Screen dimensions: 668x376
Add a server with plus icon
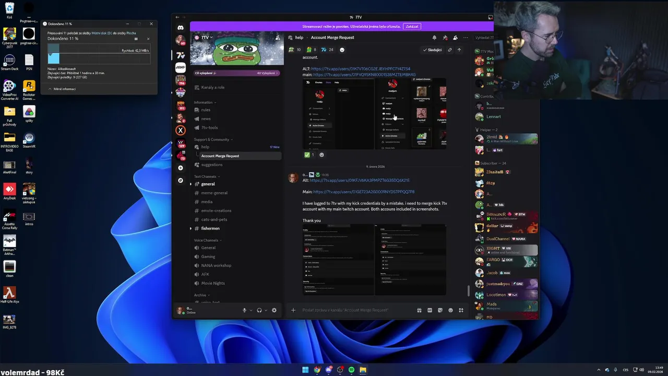coord(181,168)
